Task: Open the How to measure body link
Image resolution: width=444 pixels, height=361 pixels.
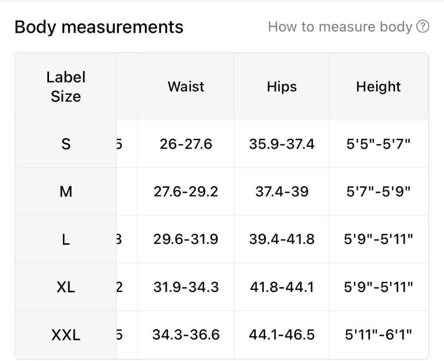Action: (x=340, y=27)
